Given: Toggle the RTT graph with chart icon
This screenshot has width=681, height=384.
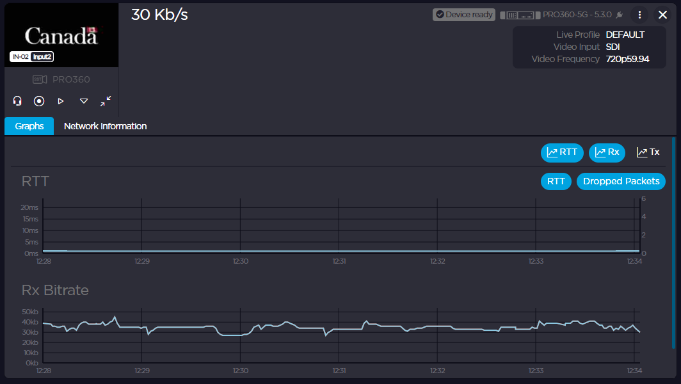Looking at the screenshot, I should pyautogui.click(x=562, y=152).
